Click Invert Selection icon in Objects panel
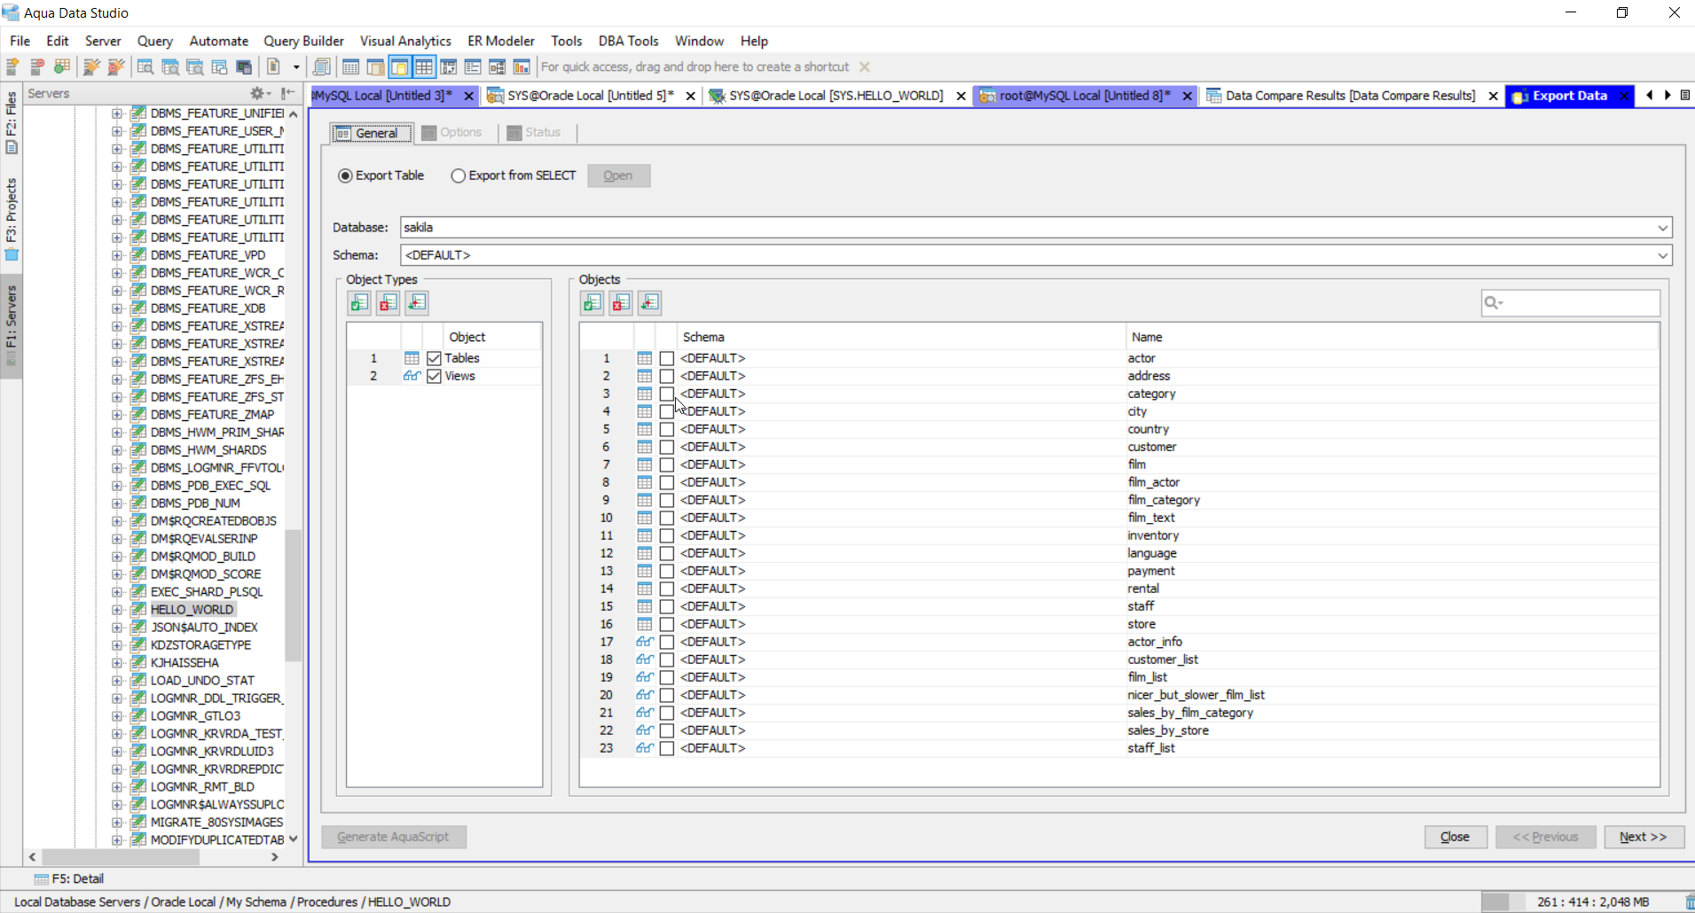Screen dimensions: 1695x913 pos(649,303)
